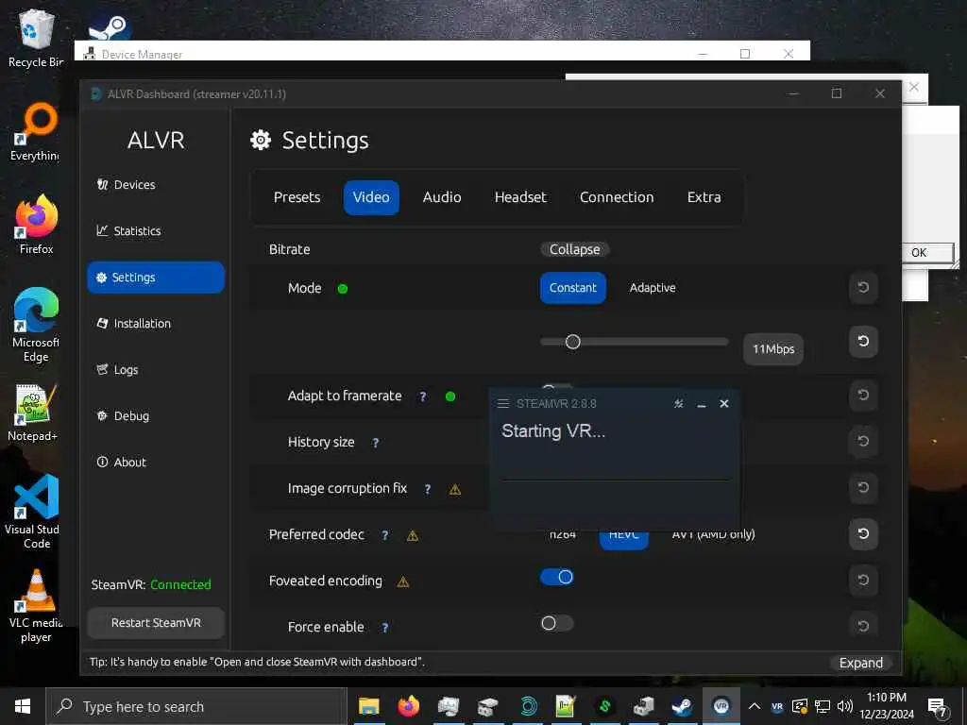
Task: Reset the Image corruption fix setting
Action: click(x=863, y=487)
